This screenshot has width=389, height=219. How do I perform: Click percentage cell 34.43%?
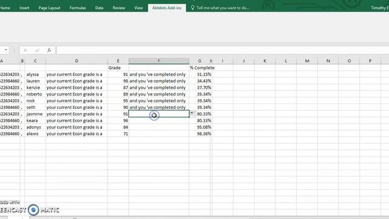[200, 81]
